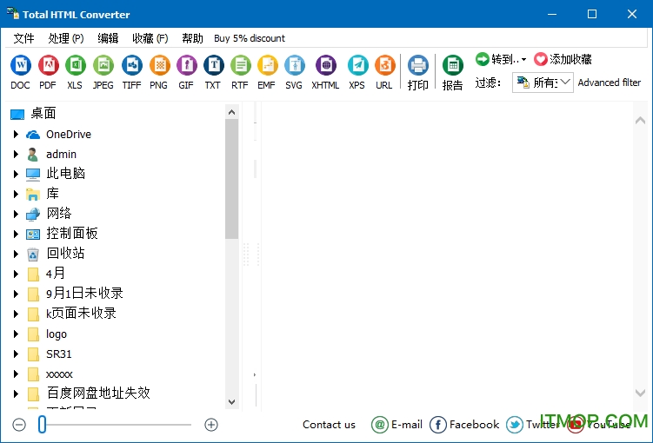Select the SVG output icon

[295, 66]
